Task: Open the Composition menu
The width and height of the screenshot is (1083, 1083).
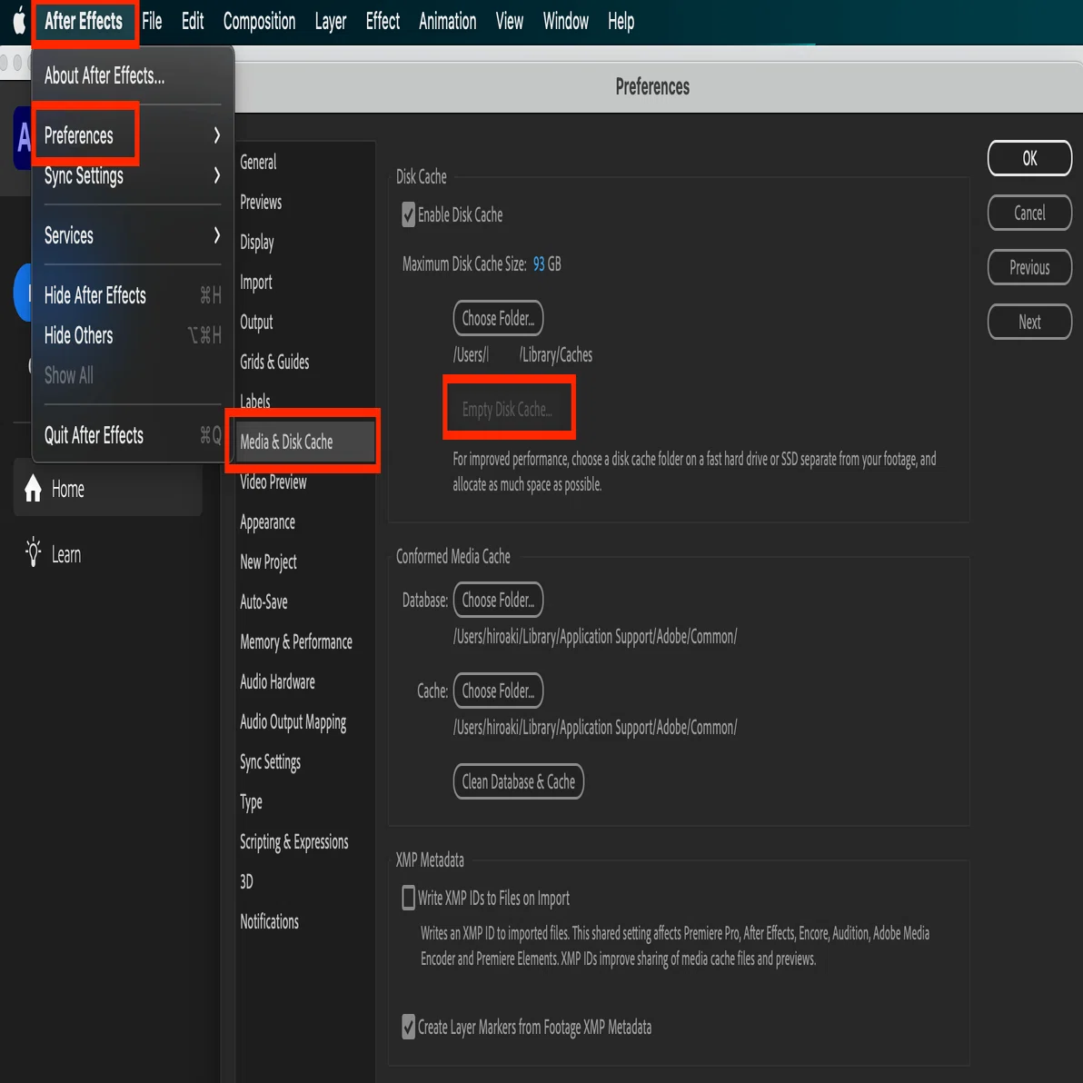Action: (x=260, y=22)
